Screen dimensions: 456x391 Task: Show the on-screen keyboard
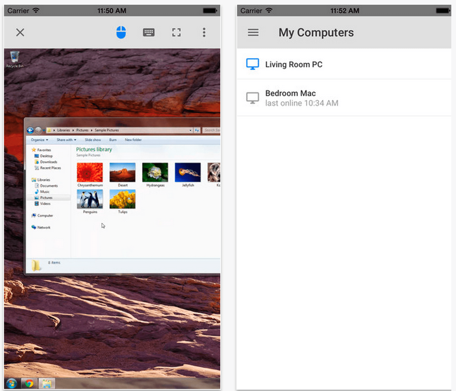(148, 32)
